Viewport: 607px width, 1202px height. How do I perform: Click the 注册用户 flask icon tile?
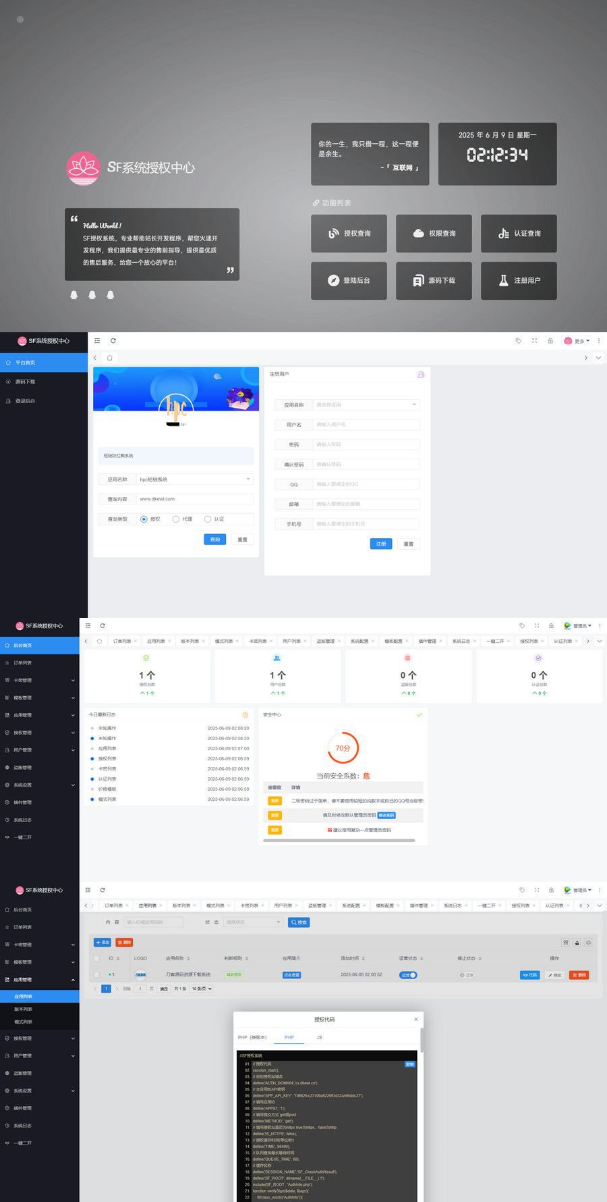(x=519, y=280)
